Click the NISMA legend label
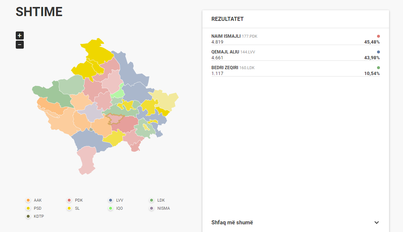Image resolution: width=403 pixels, height=232 pixels. pyautogui.click(x=164, y=208)
